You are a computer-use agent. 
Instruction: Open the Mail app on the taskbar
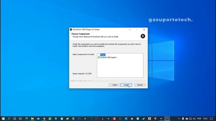click(38, 119)
